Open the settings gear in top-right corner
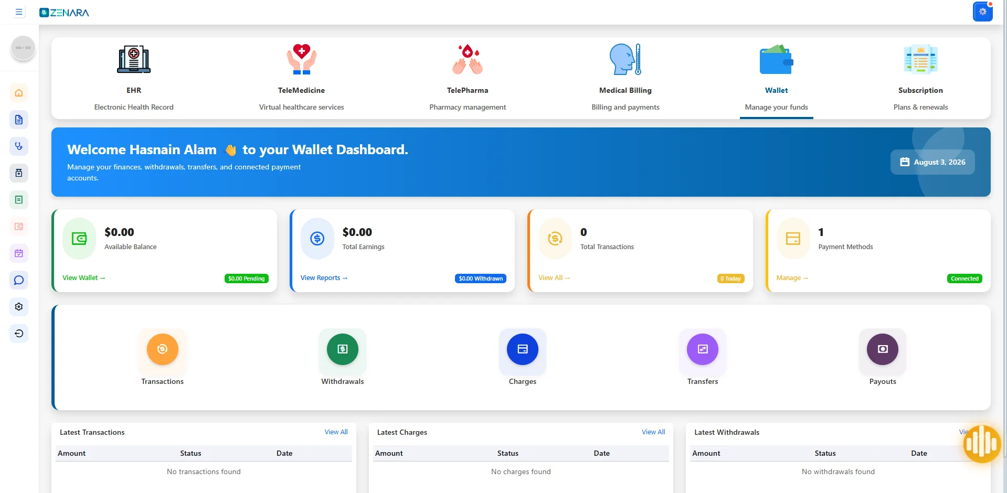Viewport: 1007px width, 493px height. [982, 12]
